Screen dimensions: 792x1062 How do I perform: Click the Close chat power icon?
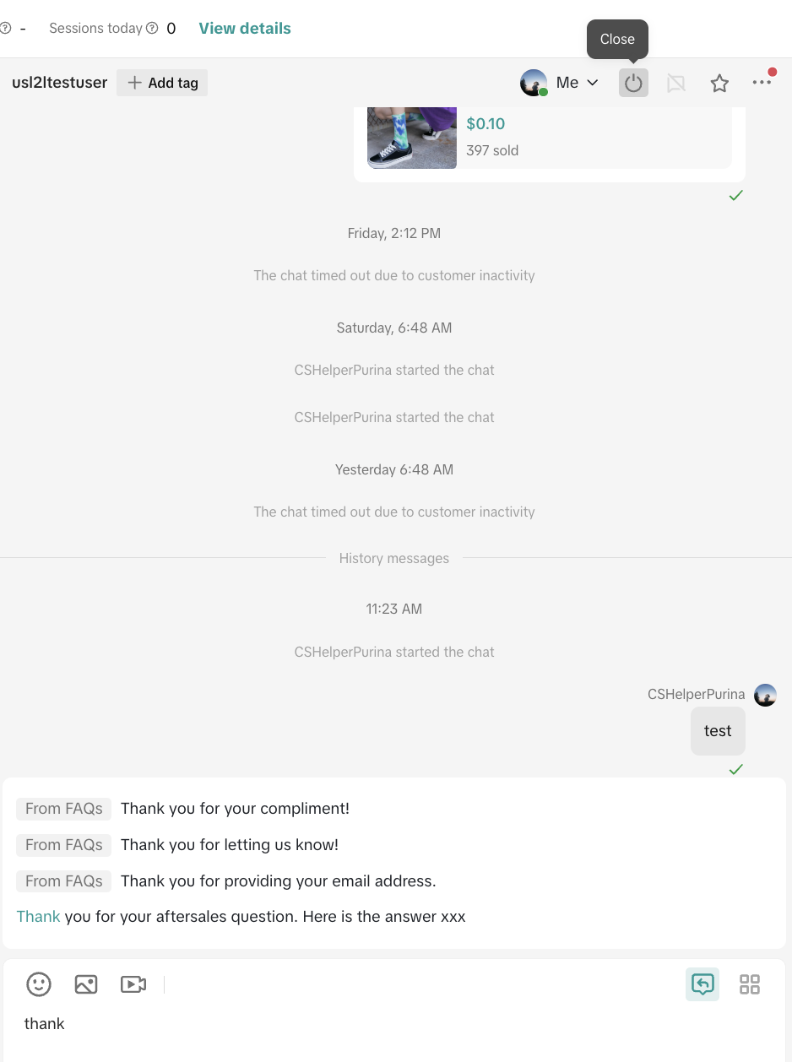(633, 83)
